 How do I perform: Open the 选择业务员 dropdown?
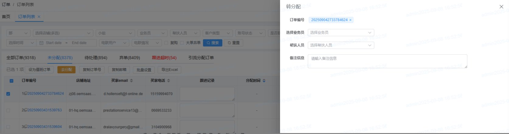(x=341, y=32)
